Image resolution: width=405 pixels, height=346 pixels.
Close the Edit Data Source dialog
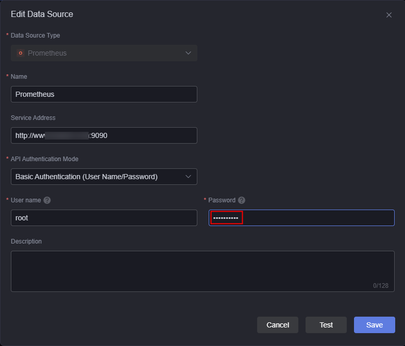click(x=389, y=15)
